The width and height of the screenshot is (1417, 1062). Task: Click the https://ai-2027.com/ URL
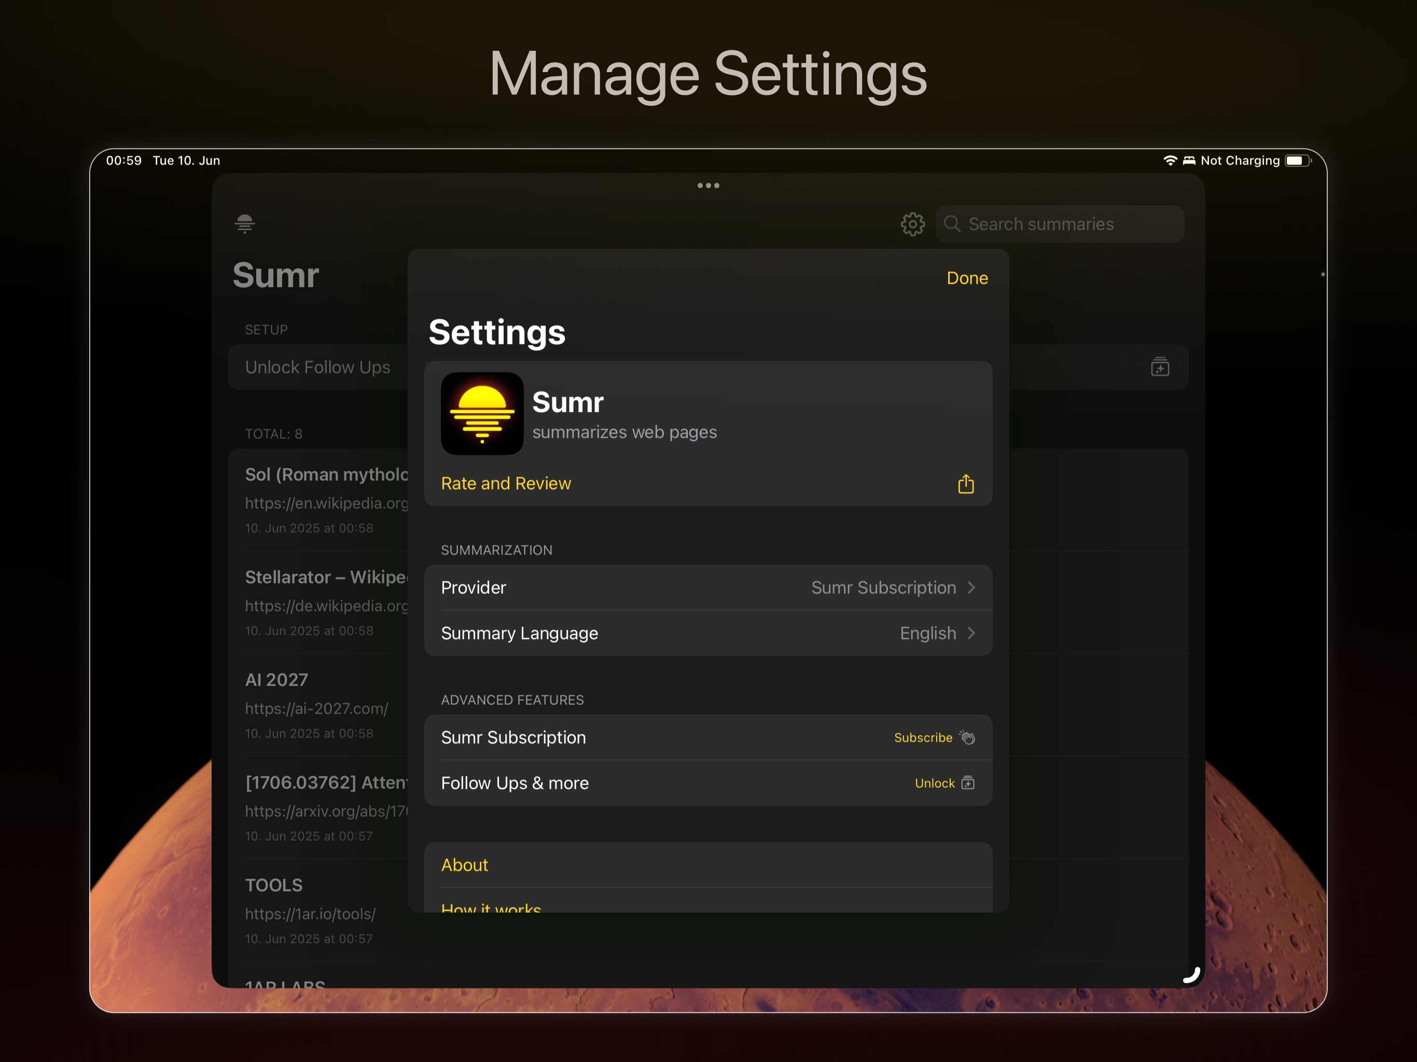316,708
